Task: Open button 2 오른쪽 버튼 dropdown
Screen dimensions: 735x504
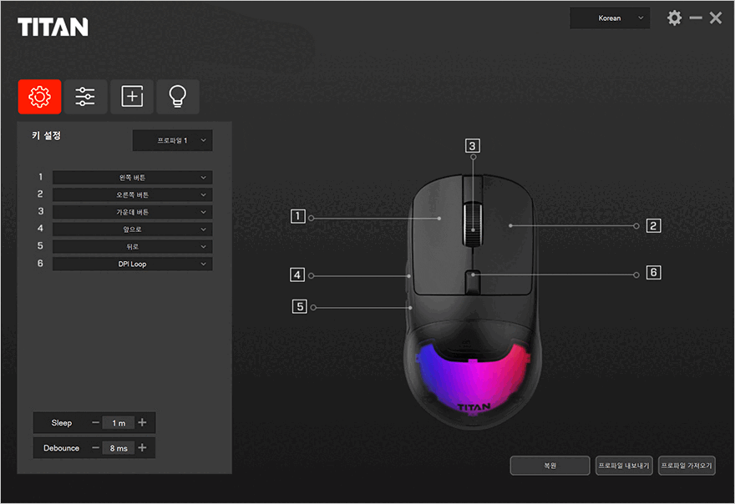Action: (x=132, y=195)
